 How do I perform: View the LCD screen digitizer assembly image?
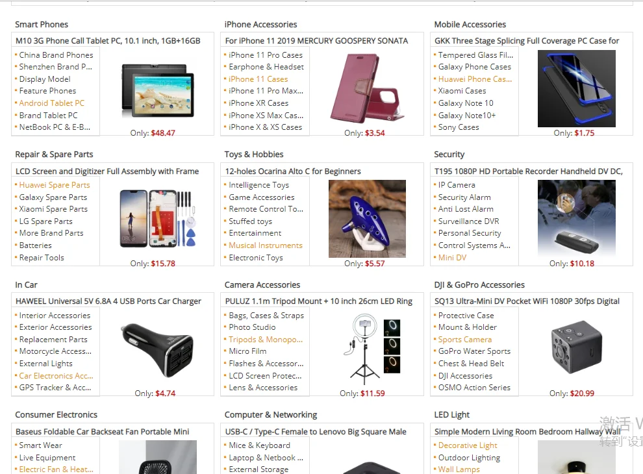[x=157, y=219]
